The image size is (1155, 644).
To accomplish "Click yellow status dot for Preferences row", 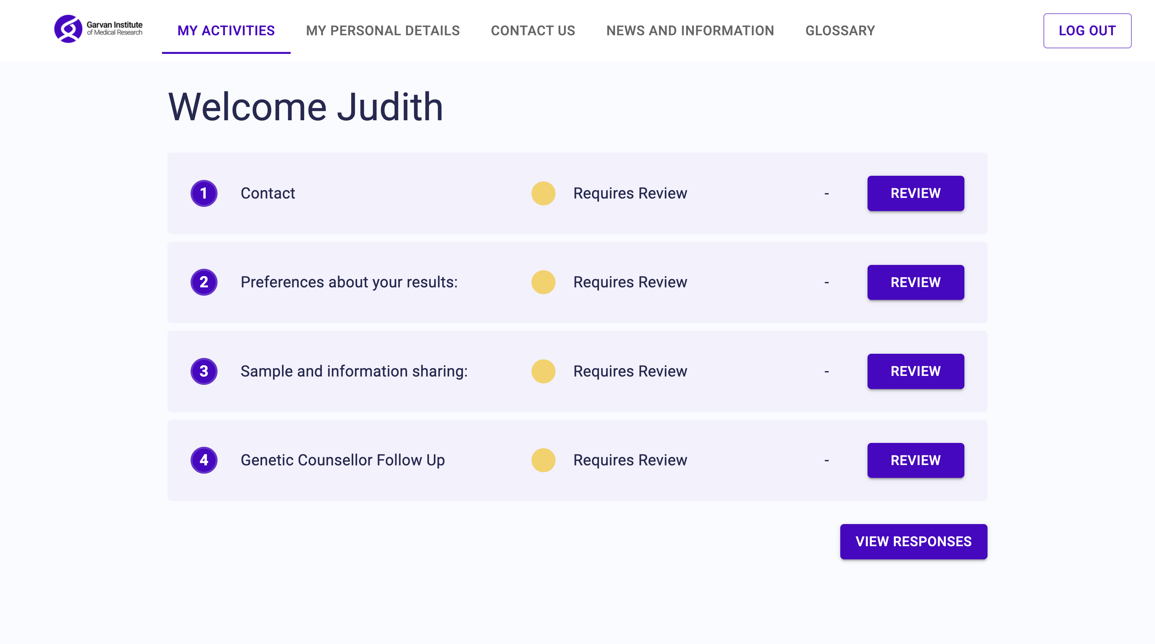I will [x=543, y=282].
